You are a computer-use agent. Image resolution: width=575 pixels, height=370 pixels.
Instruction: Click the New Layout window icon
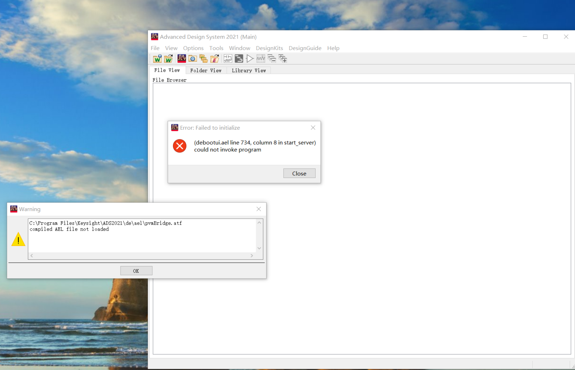tap(238, 59)
